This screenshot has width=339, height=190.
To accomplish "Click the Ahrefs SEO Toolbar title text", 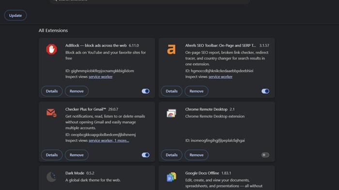I will [x=220, y=45].
